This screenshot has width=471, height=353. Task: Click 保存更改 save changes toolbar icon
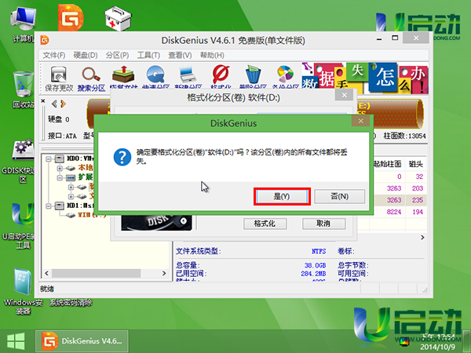point(59,78)
